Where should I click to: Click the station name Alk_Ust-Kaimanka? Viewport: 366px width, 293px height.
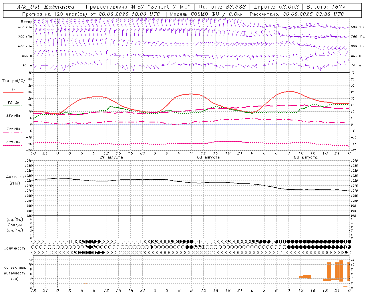(46, 7)
